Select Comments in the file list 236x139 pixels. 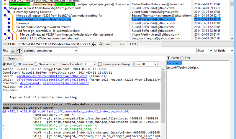174,63
